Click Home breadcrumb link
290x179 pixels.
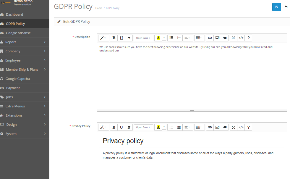[x=99, y=8]
